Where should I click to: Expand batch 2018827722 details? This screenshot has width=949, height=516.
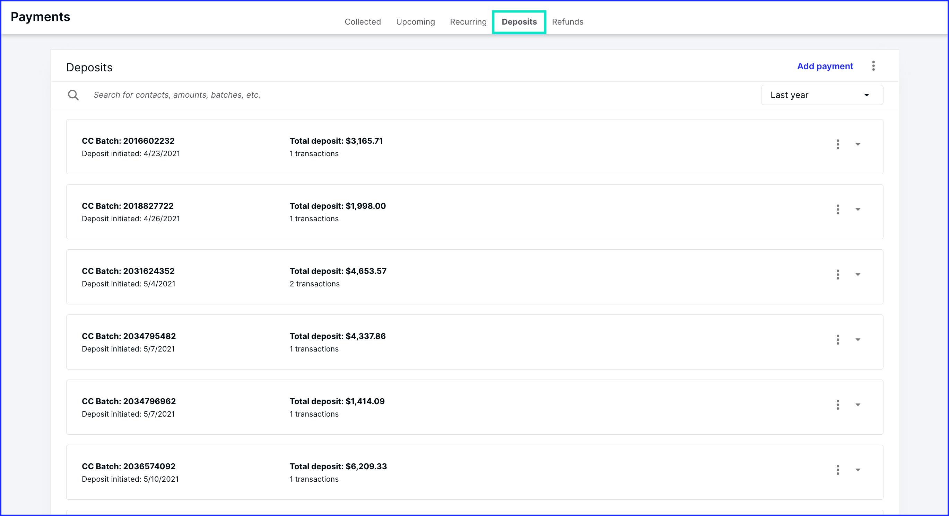(x=857, y=210)
